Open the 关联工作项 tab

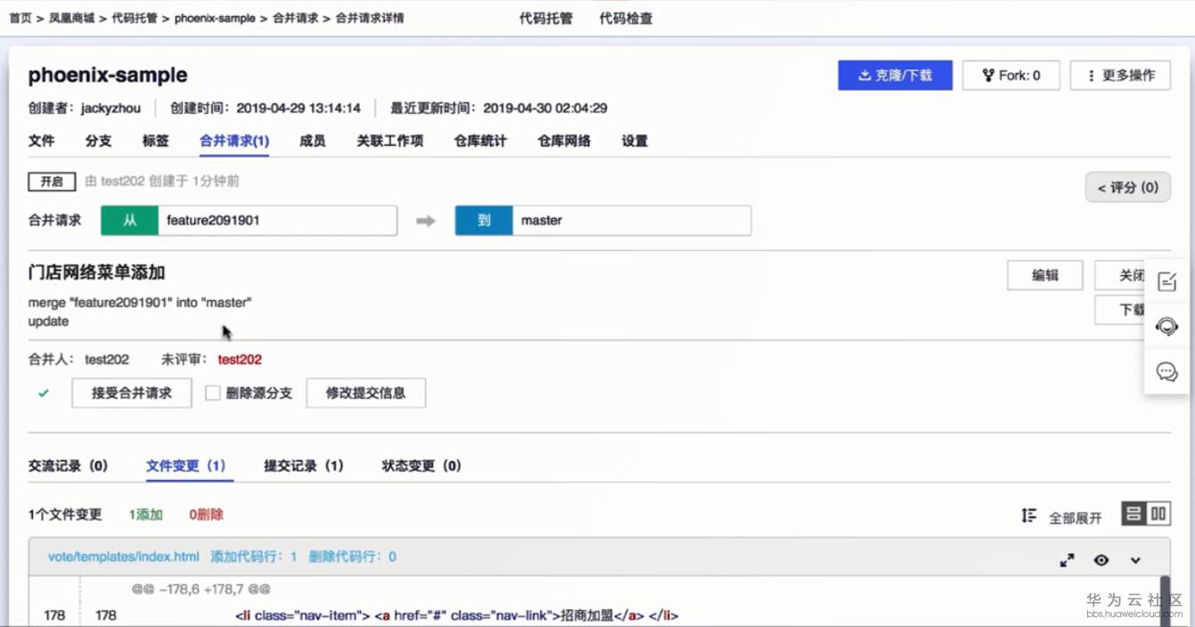(389, 141)
